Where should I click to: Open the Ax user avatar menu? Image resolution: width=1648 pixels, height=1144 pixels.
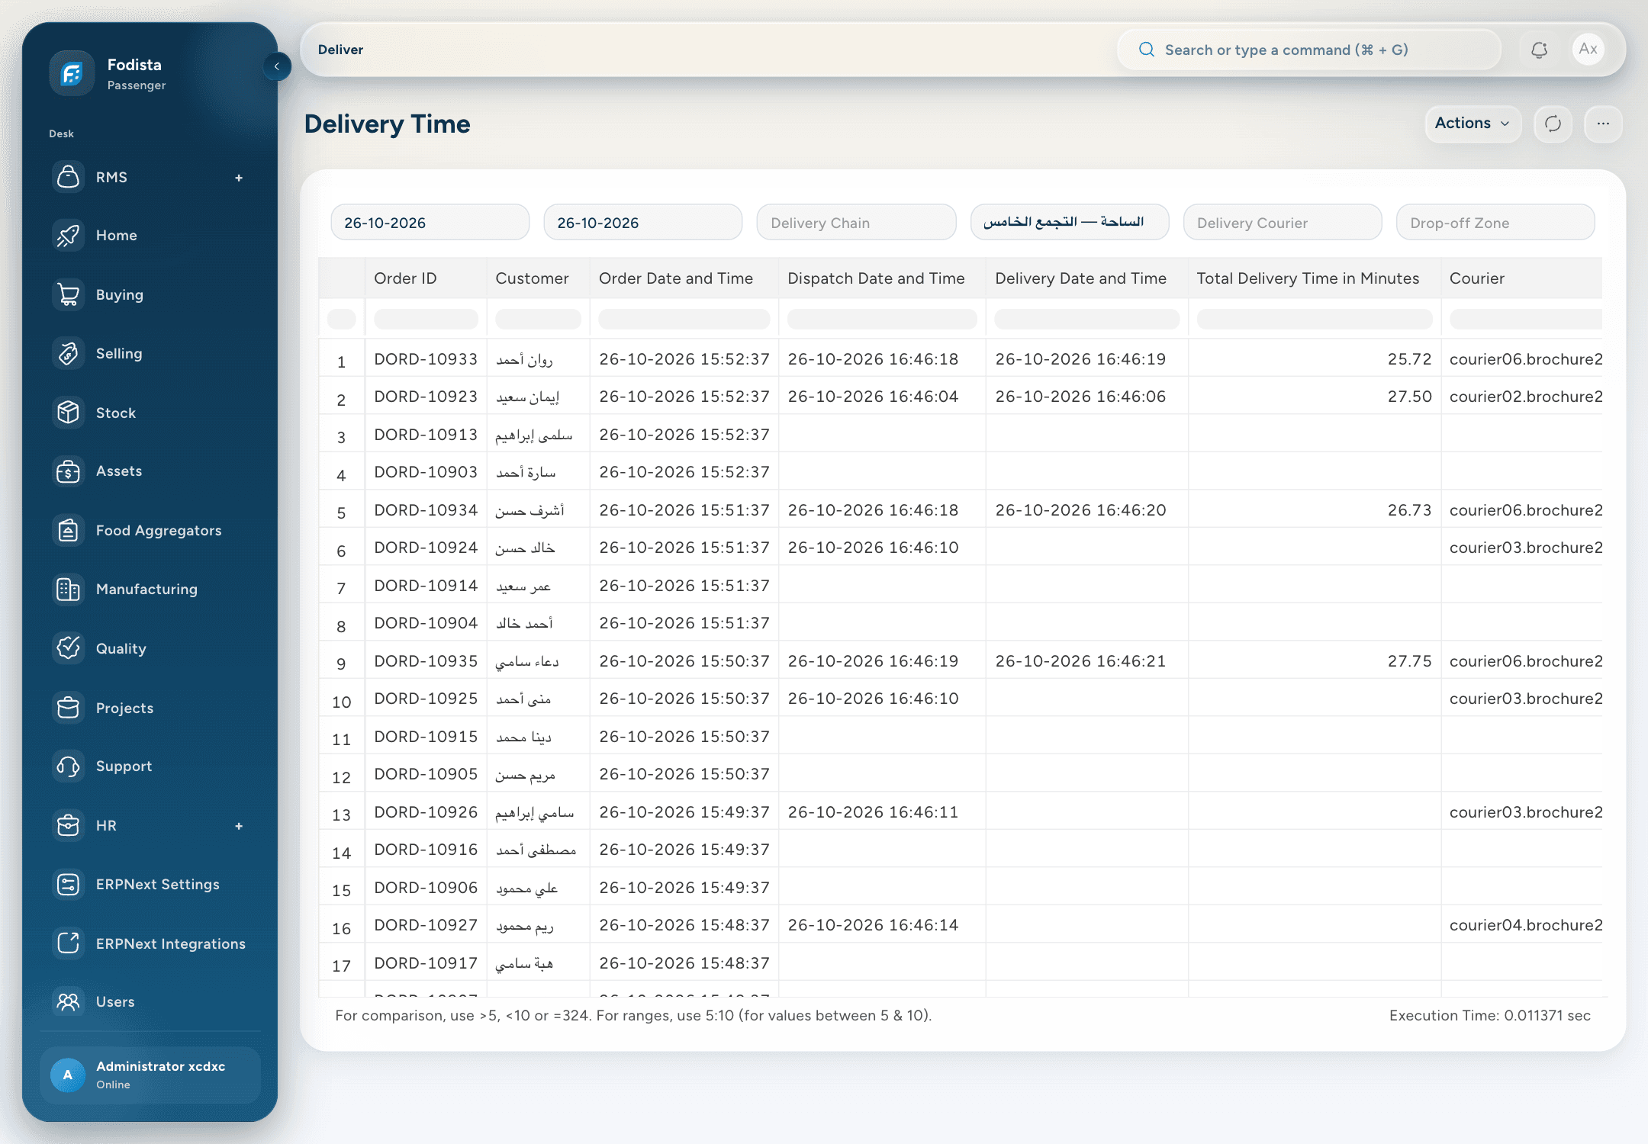point(1588,50)
